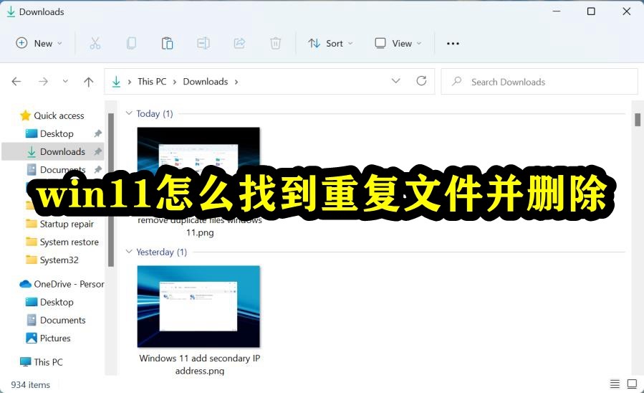Open address bar history dropdown
The height and width of the screenshot is (393, 644).
(x=395, y=81)
